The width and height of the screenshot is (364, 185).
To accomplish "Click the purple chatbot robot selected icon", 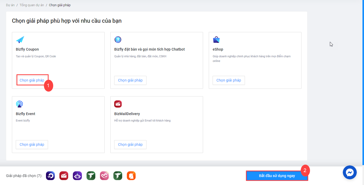I will [77, 176].
